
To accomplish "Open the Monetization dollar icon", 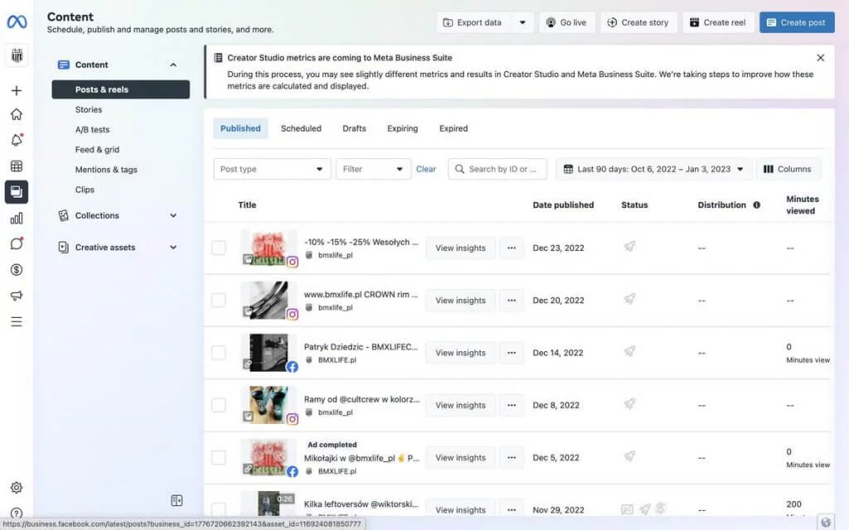I will coord(16,270).
